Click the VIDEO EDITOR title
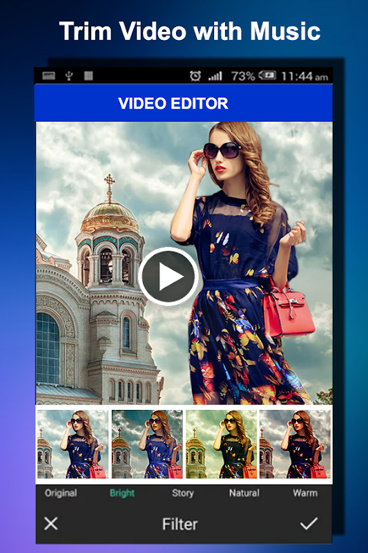 coord(173,103)
